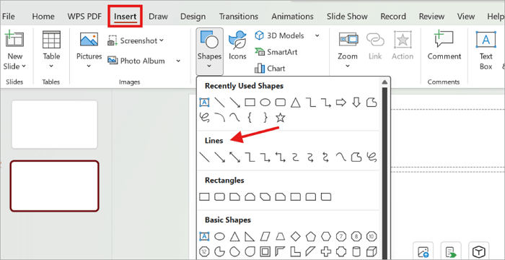Choose the double-arrow line in Lines
Viewport: 505px width, 260px height.
tap(234, 157)
